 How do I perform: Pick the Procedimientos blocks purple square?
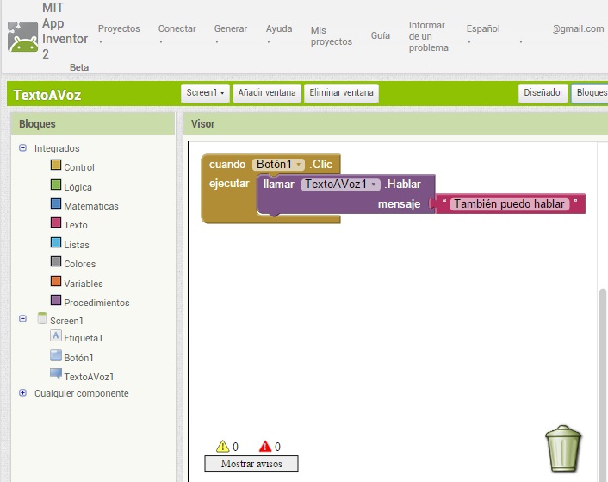coord(56,300)
